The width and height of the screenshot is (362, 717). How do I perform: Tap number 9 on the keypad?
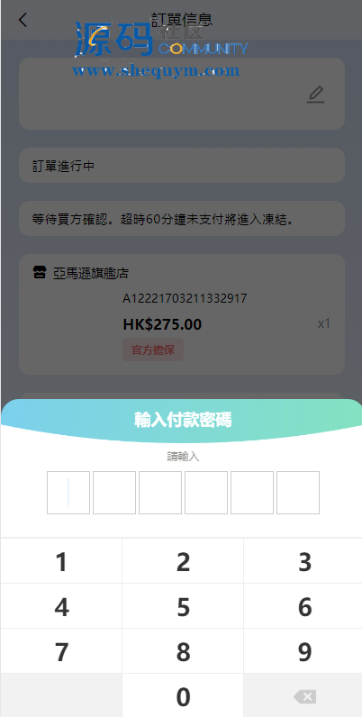(304, 651)
